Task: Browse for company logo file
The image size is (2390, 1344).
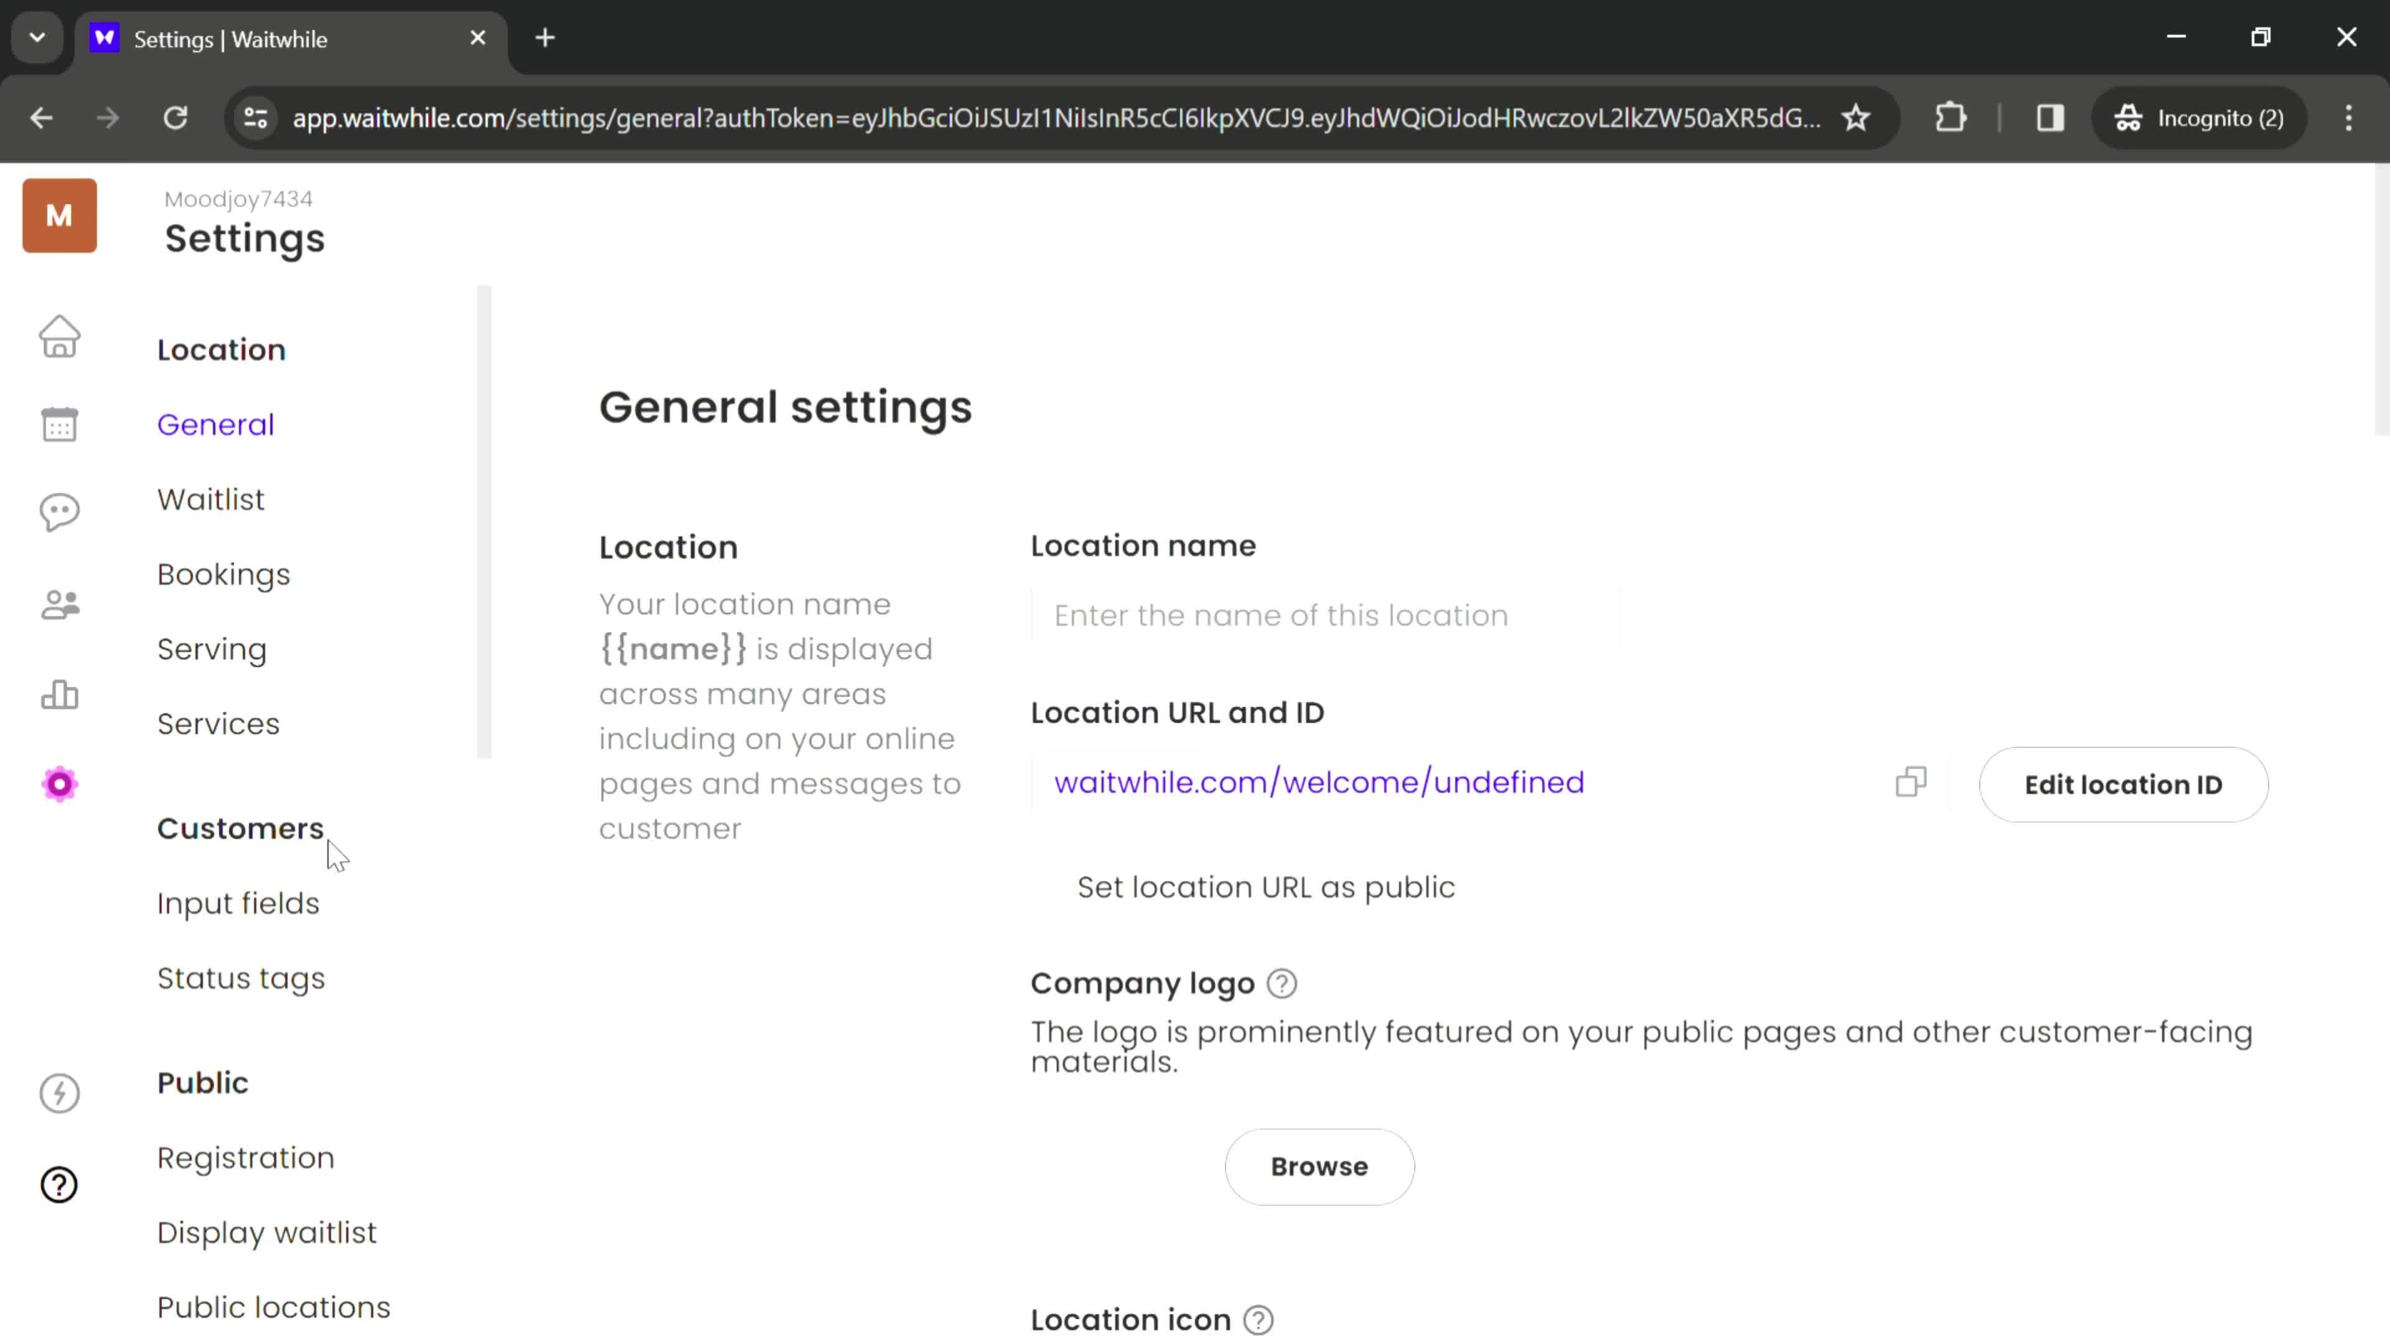Action: point(1318,1167)
